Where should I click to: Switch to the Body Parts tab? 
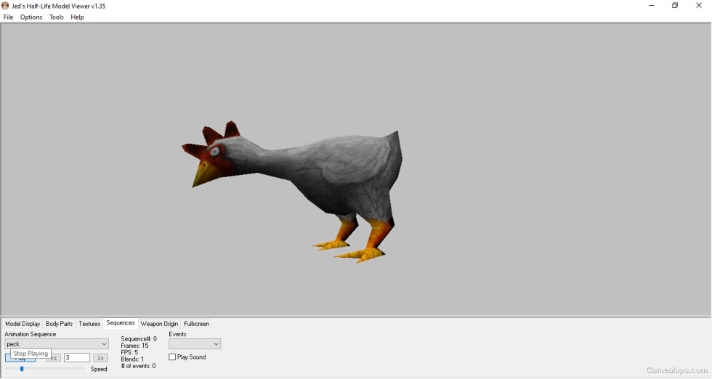pos(59,324)
